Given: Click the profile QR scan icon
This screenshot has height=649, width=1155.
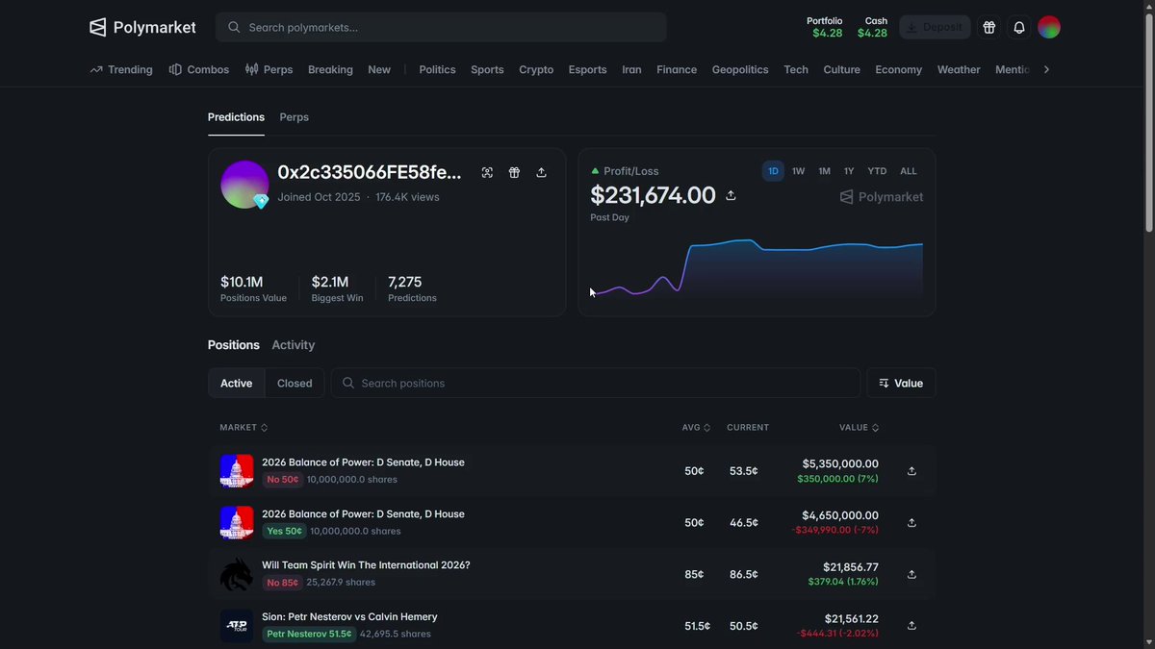Looking at the screenshot, I should [x=487, y=172].
